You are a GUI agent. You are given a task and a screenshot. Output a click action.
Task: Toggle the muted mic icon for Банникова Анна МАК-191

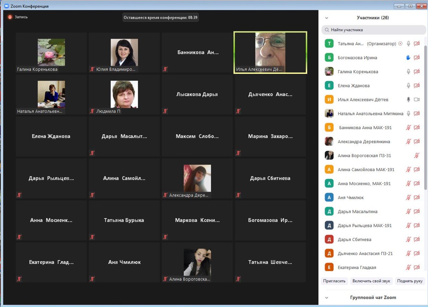pyautogui.click(x=408, y=128)
